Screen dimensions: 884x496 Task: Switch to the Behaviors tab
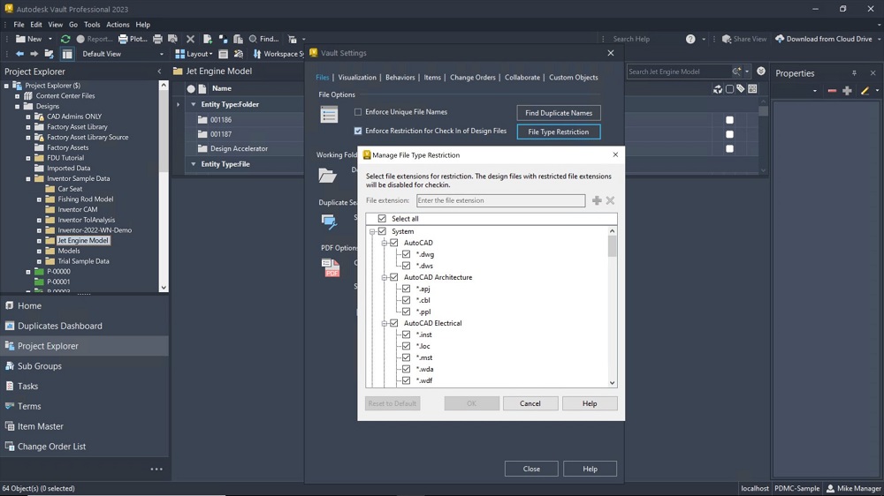(x=400, y=78)
